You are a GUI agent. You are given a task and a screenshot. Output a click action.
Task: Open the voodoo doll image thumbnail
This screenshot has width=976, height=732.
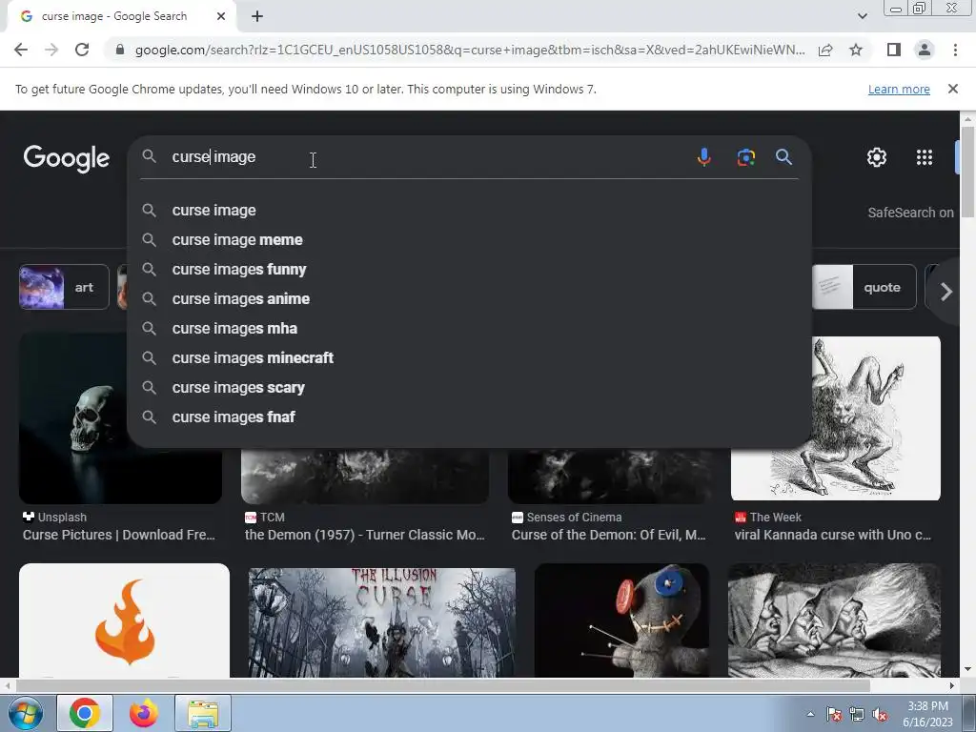(x=621, y=620)
